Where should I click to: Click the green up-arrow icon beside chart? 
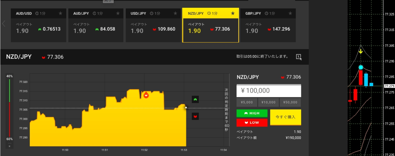coord(195,99)
